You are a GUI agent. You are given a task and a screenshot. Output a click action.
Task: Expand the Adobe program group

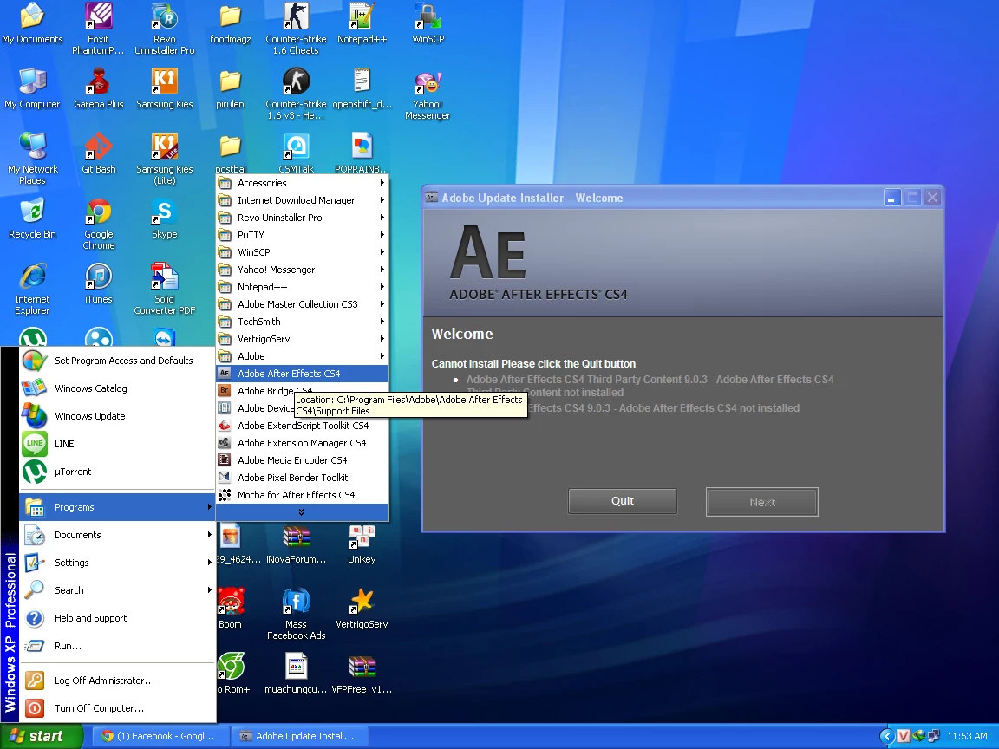click(302, 355)
